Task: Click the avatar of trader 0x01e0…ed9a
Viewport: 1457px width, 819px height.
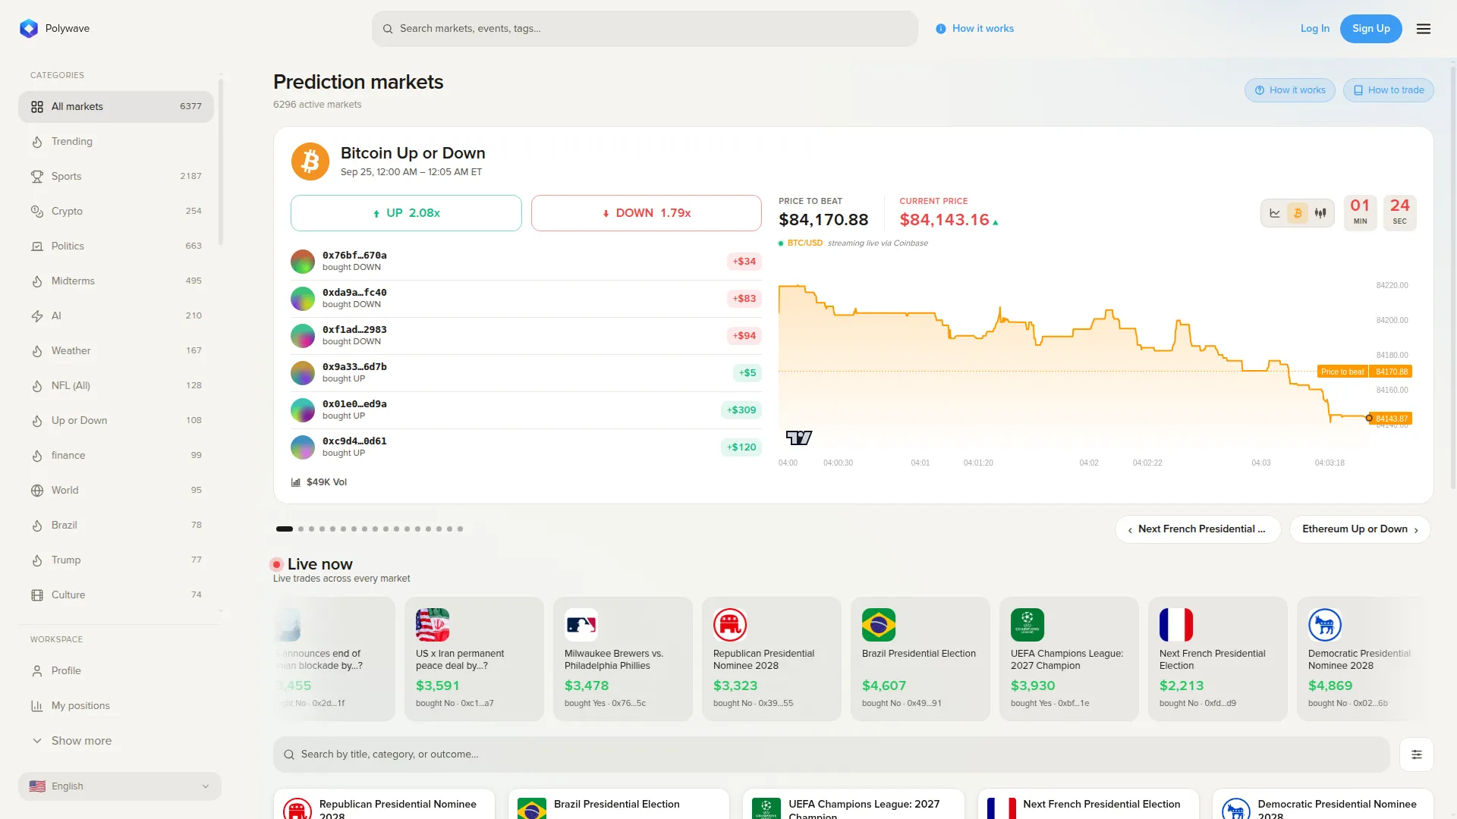Action: 303,410
